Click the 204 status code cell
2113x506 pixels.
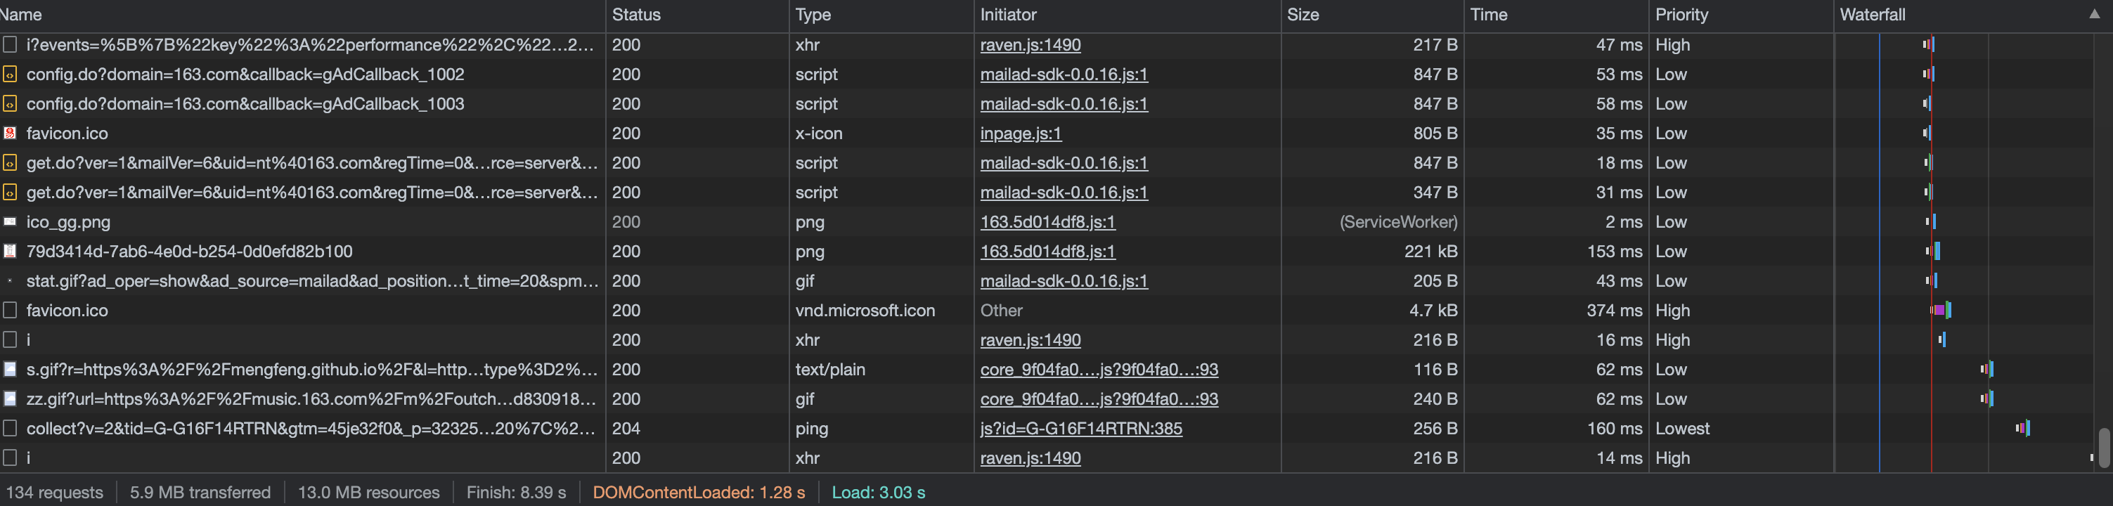coord(626,428)
